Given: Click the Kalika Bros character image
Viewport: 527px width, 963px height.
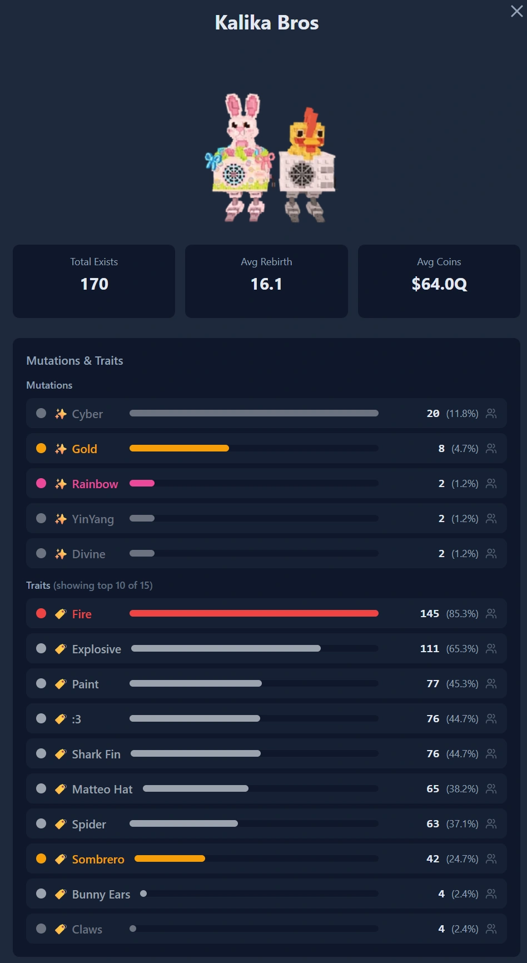Looking at the screenshot, I should 271,158.
